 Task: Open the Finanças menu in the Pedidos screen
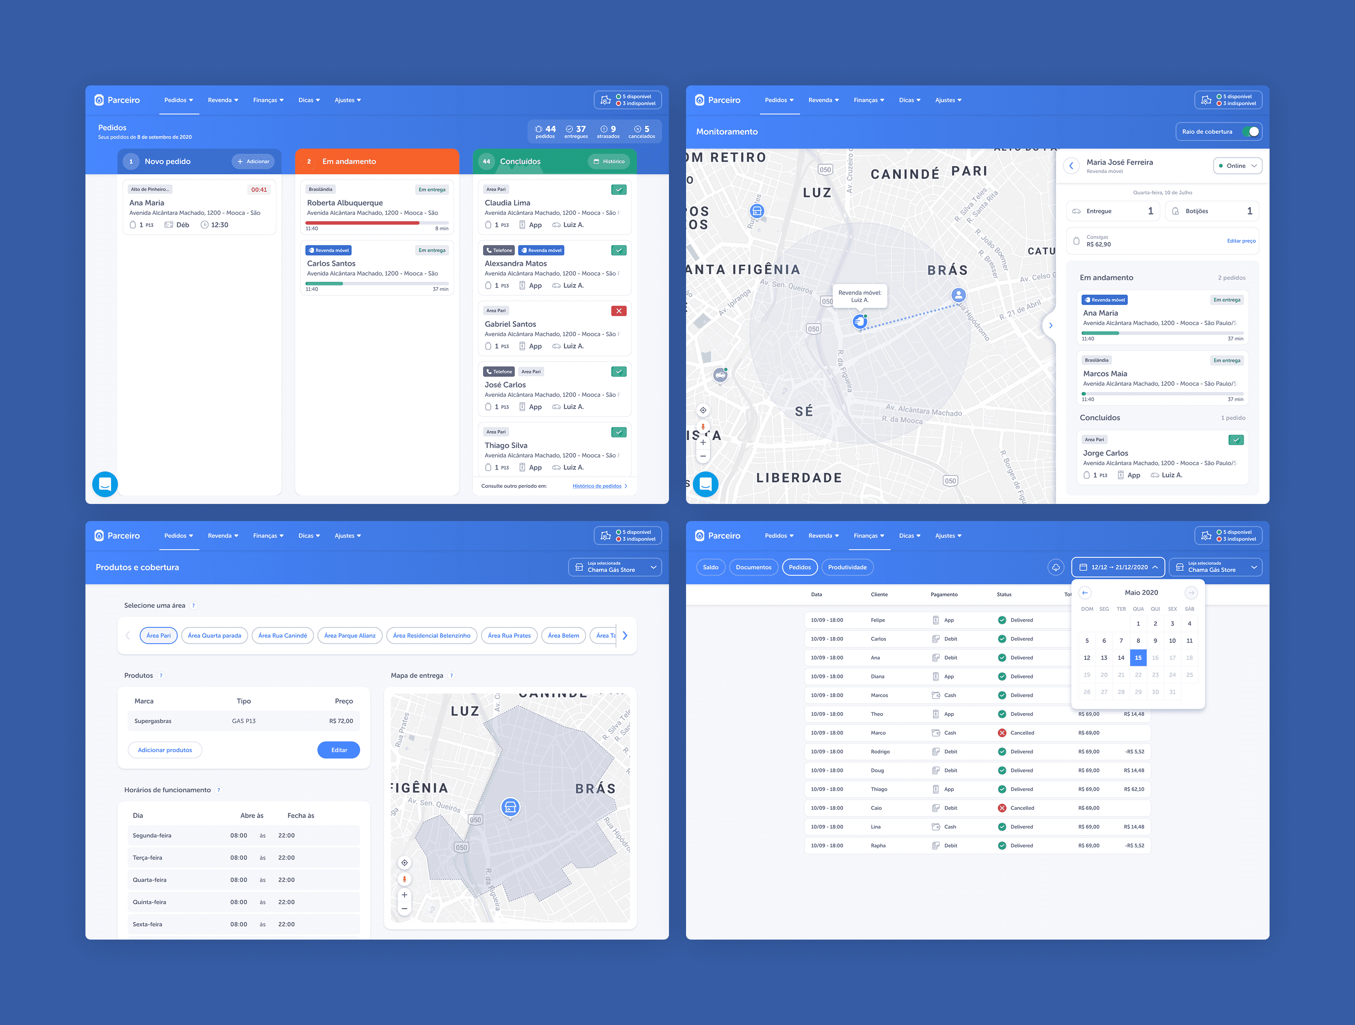click(x=268, y=100)
